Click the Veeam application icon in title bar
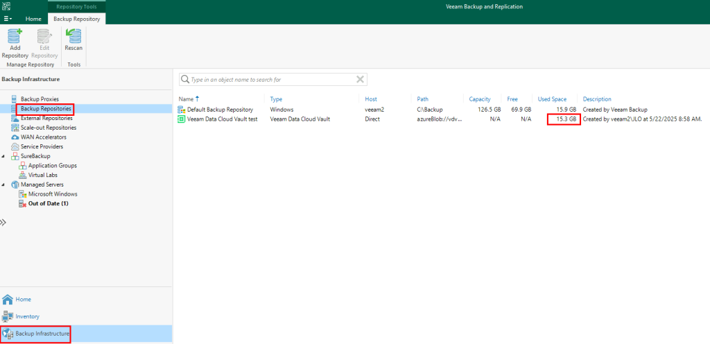 6,6
